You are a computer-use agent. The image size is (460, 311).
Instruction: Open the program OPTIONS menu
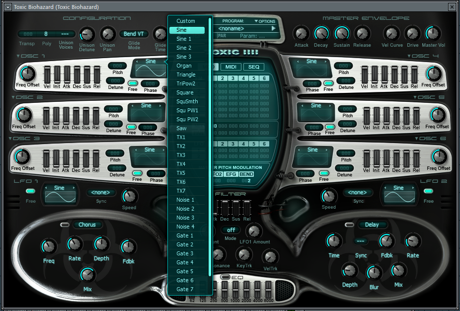[x=265, y=21]
